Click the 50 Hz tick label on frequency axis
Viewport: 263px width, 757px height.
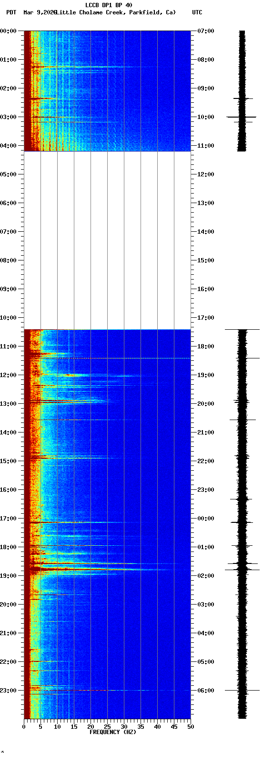(x=191, y=727)
